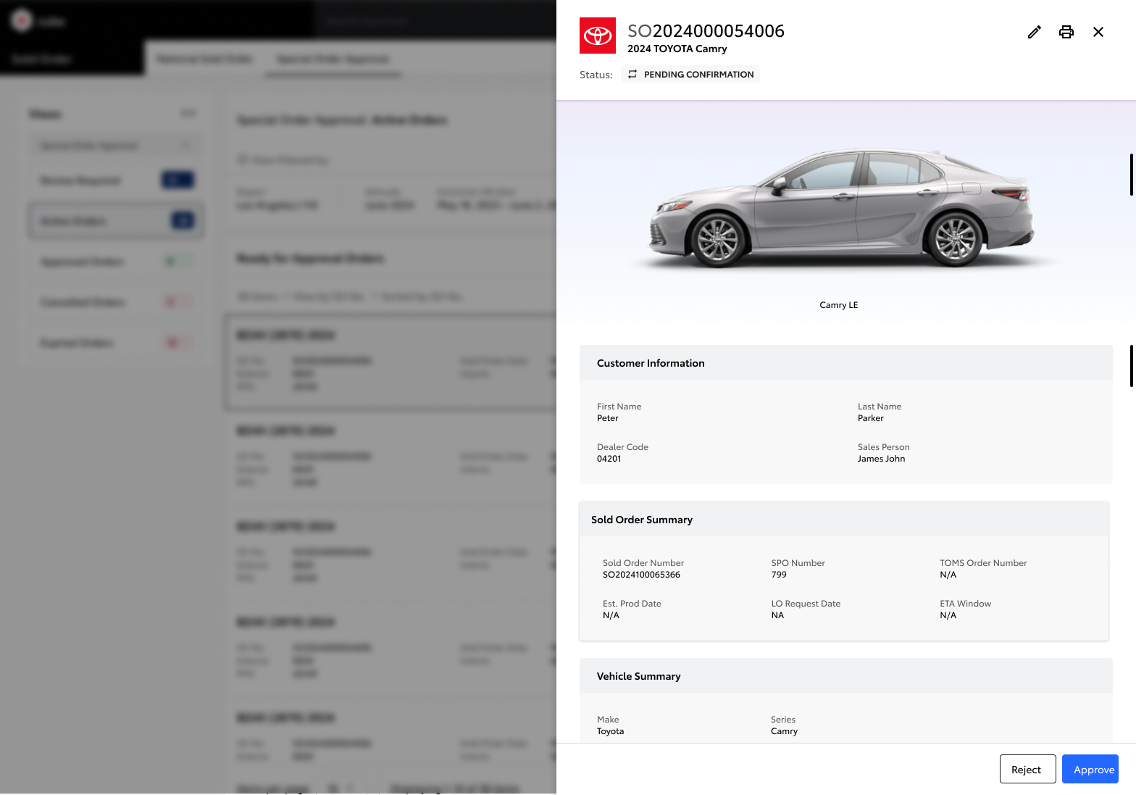This screenshot has height=795, width=1136.
Task: Click the Approve button
Action: tap(1090, 769)
